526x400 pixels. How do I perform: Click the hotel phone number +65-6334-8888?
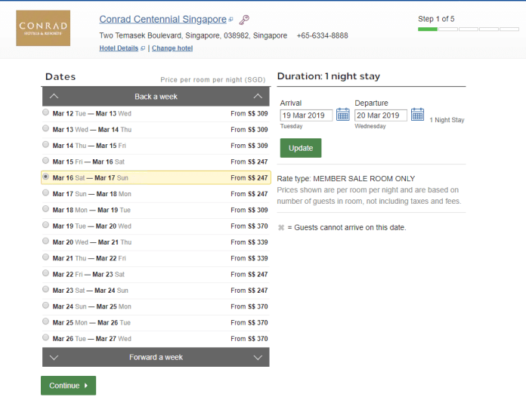point(323,35)
